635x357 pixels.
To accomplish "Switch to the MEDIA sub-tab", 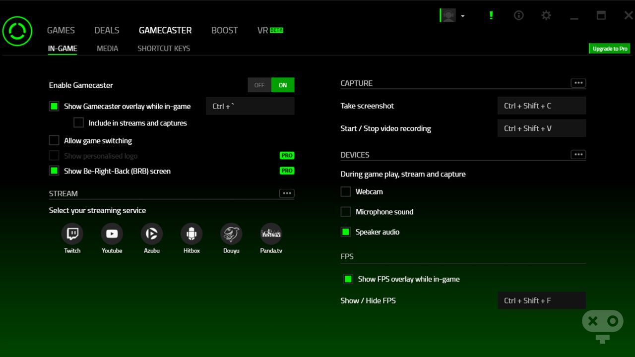I will 108,48.
